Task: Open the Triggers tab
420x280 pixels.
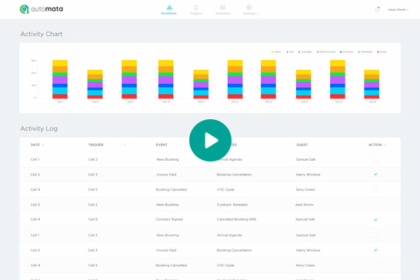Action: [x=196, y=10]
